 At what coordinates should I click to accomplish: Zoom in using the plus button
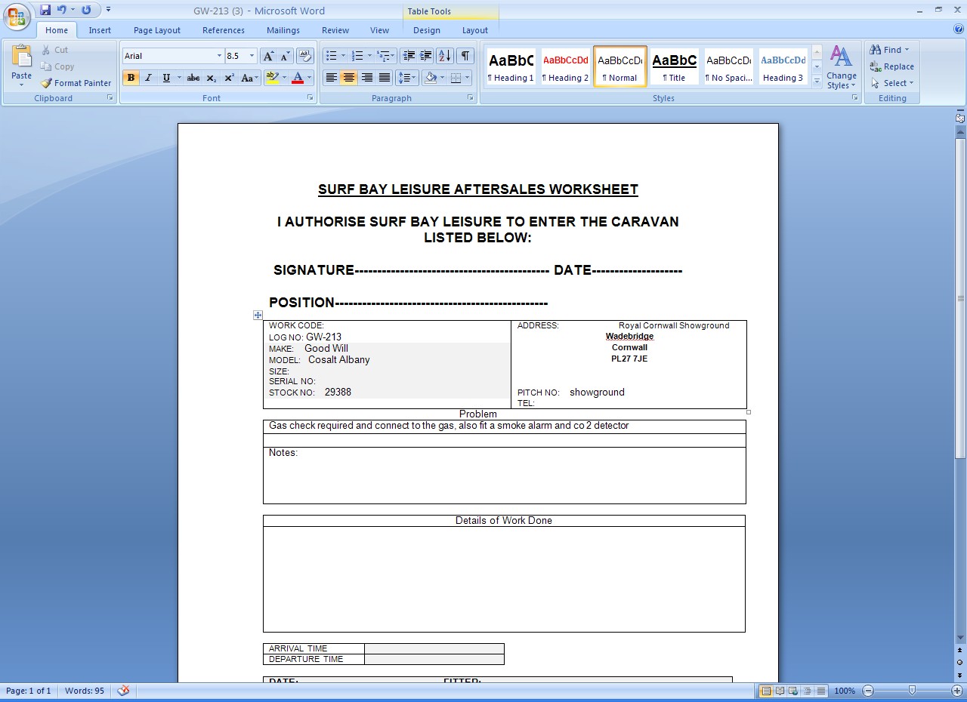(x=957, y=691)
